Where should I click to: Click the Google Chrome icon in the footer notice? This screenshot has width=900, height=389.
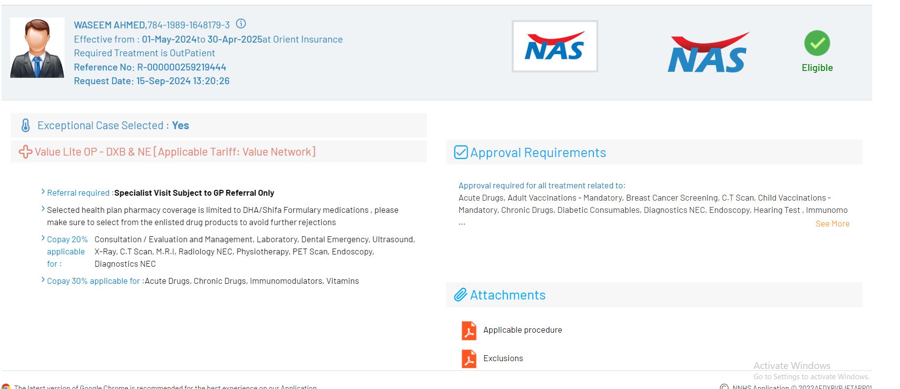coord(6,387)
